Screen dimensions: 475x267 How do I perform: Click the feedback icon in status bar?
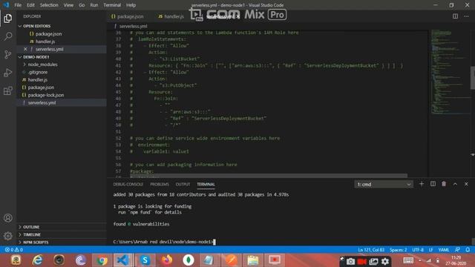[457, 250]
